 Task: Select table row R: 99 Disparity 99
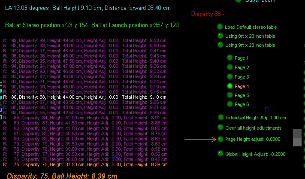[85, 40]
